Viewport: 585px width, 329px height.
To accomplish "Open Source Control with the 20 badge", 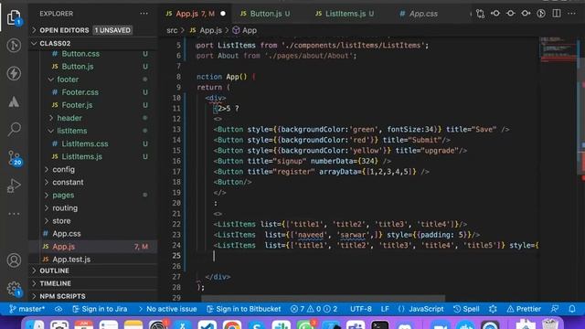I will tap(15, 158).
